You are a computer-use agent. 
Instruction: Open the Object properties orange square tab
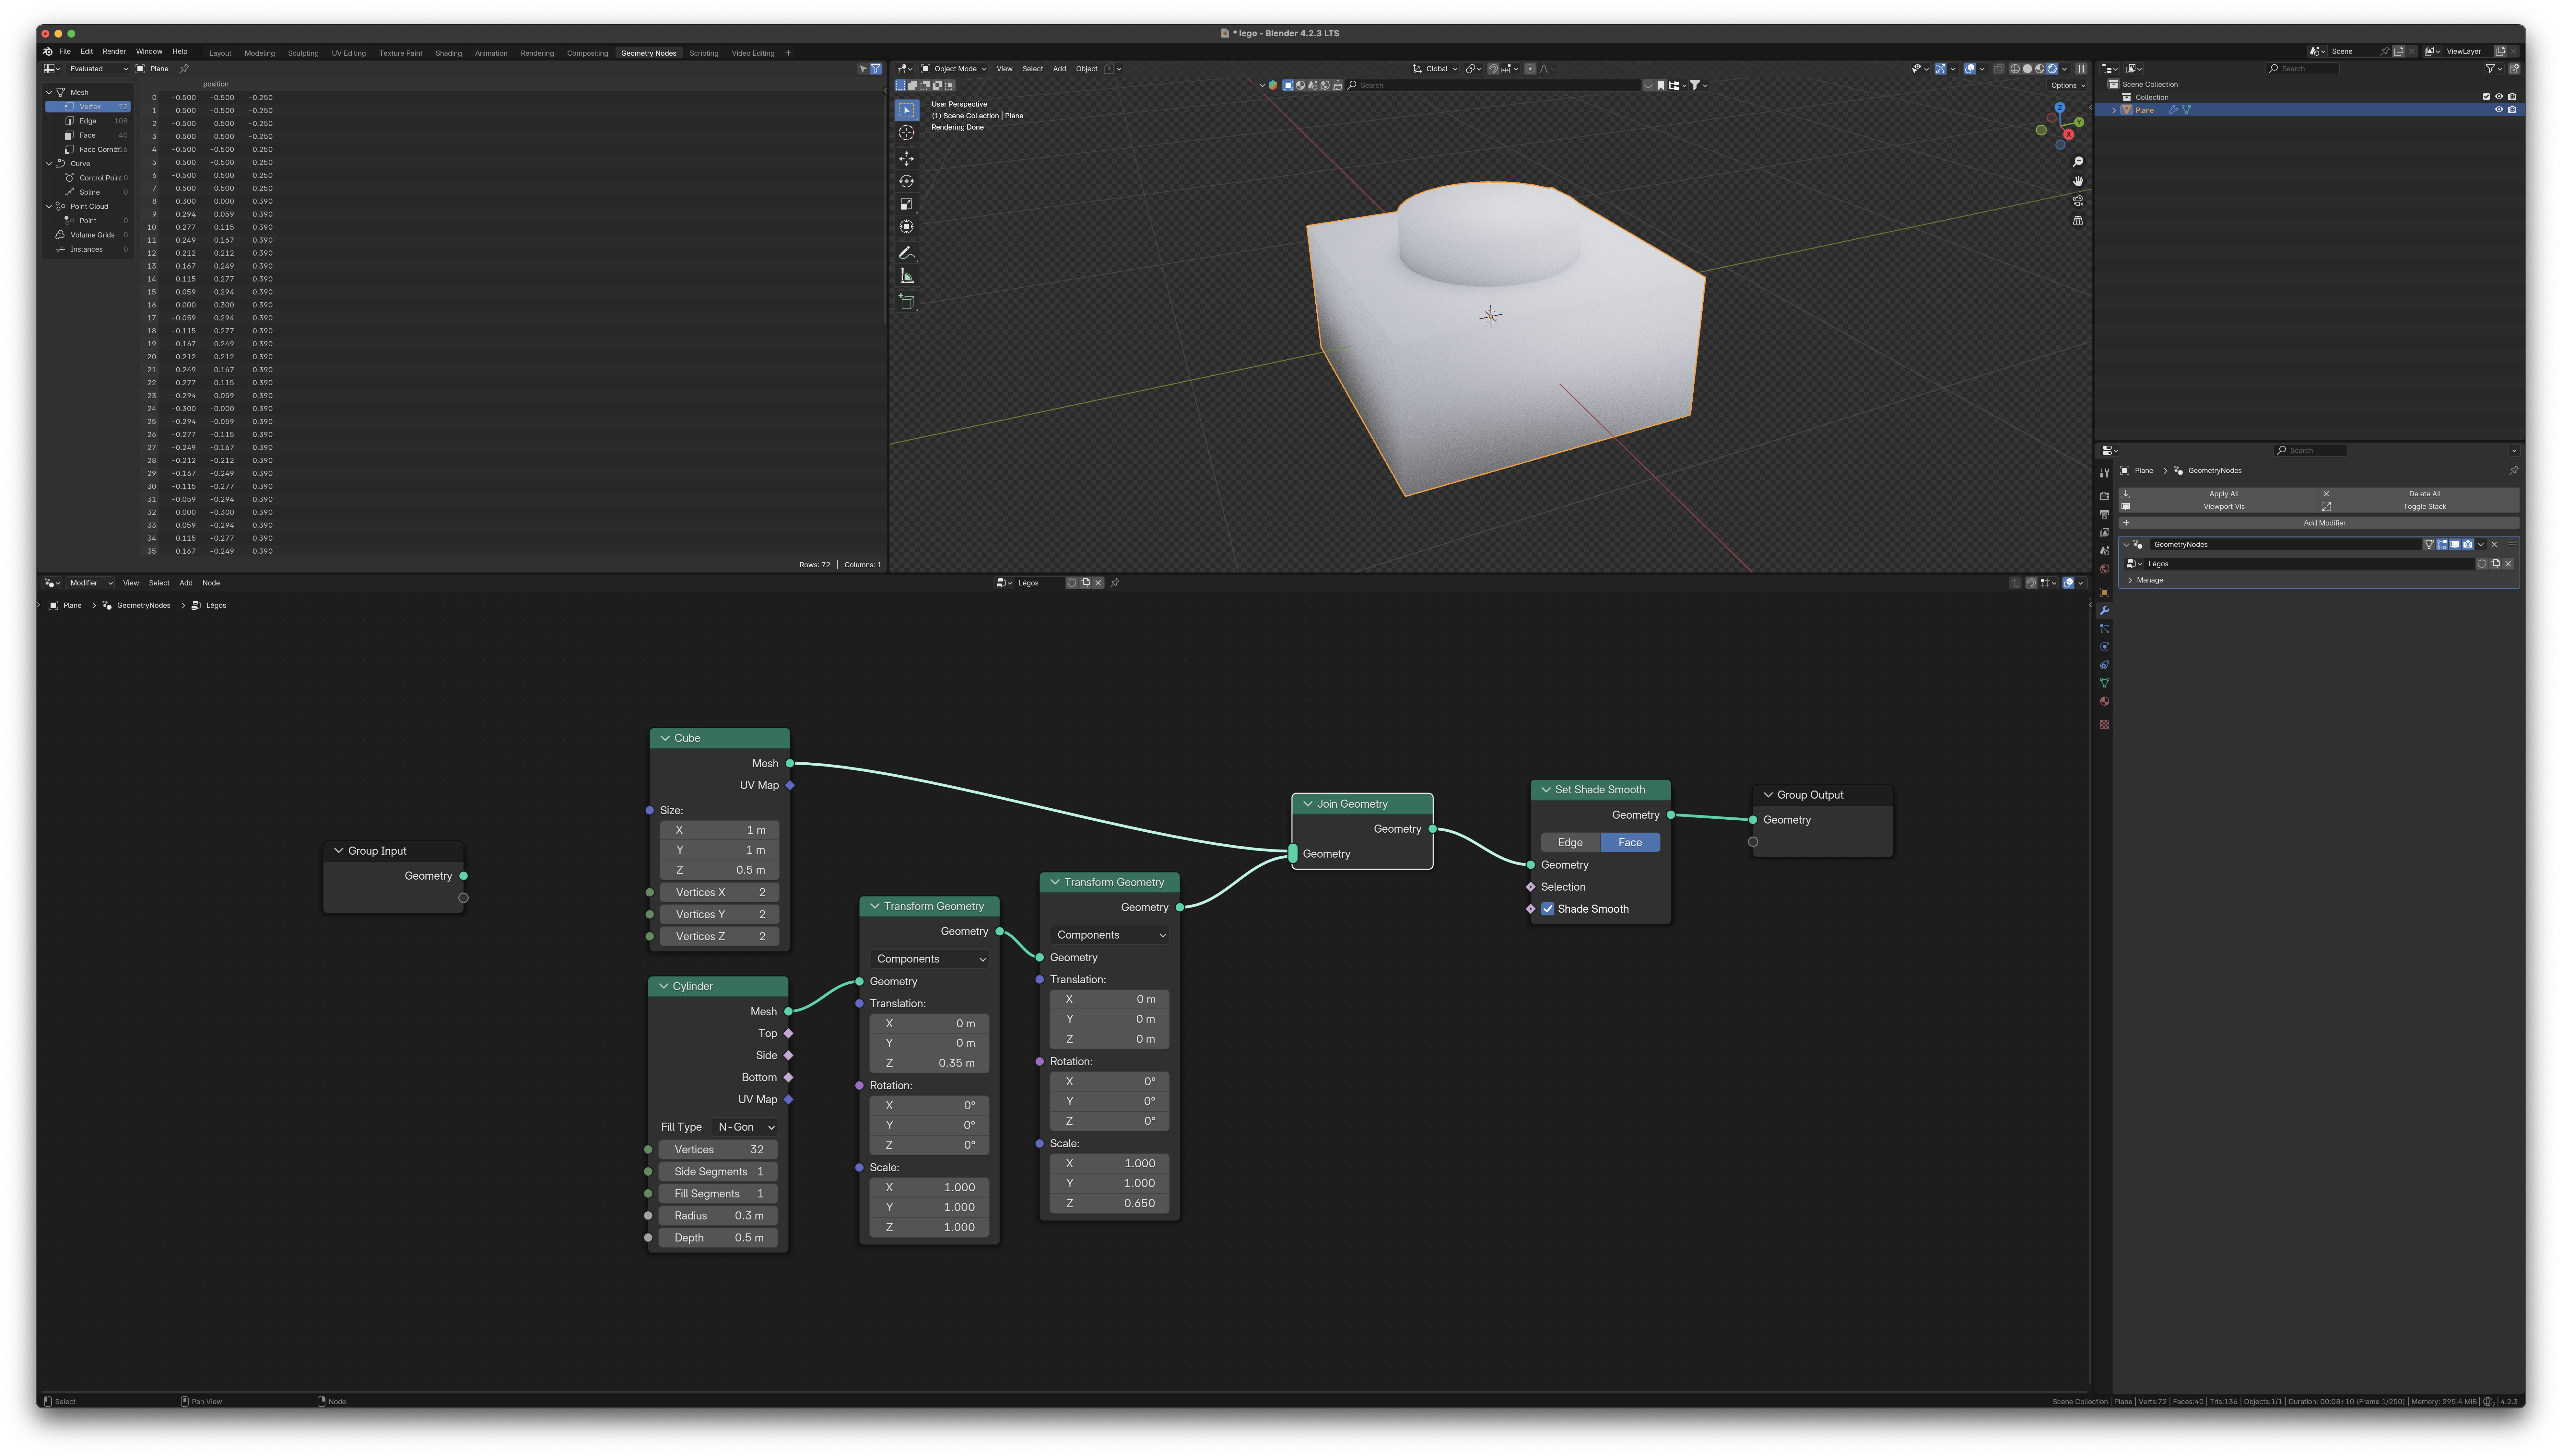(2105, 592)
